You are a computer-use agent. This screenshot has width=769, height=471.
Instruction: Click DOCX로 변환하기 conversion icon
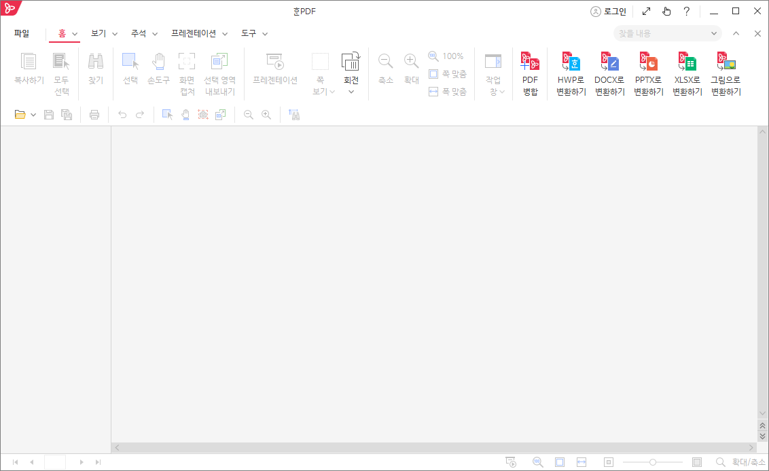tap(609, 62)
